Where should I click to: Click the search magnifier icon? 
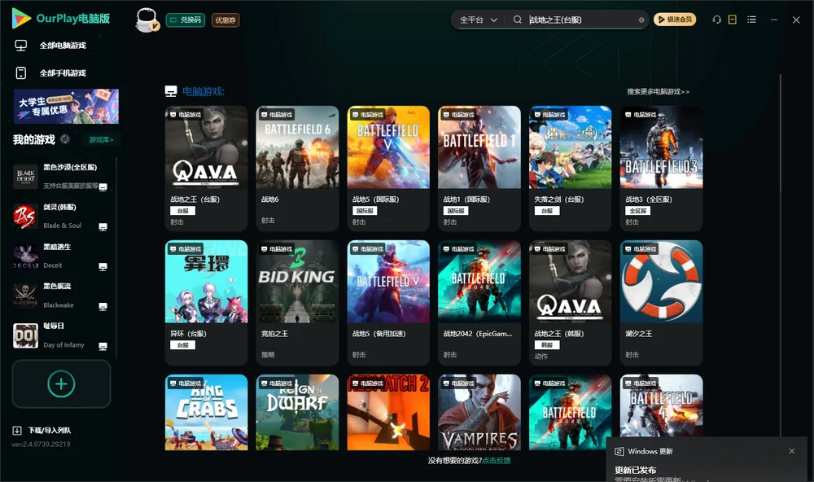pyautogui.click(x=518, y=20)
